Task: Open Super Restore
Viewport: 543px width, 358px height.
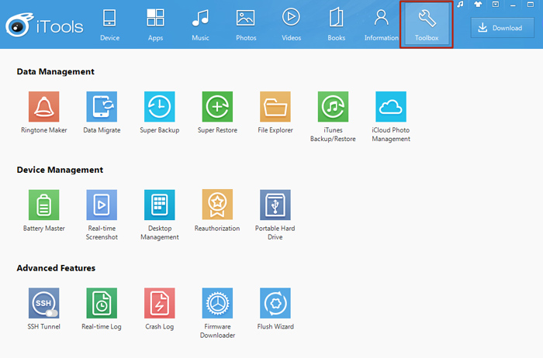Action: click(217, 106)
